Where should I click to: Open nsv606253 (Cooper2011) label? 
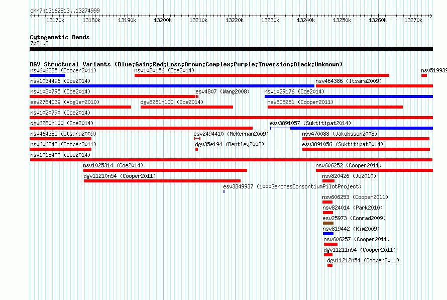pyautogui.click(x=355, y=197)
